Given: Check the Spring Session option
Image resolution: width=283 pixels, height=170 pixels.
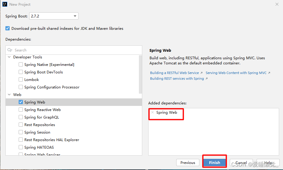Looking at the screenshot, I should coord(21,132).
